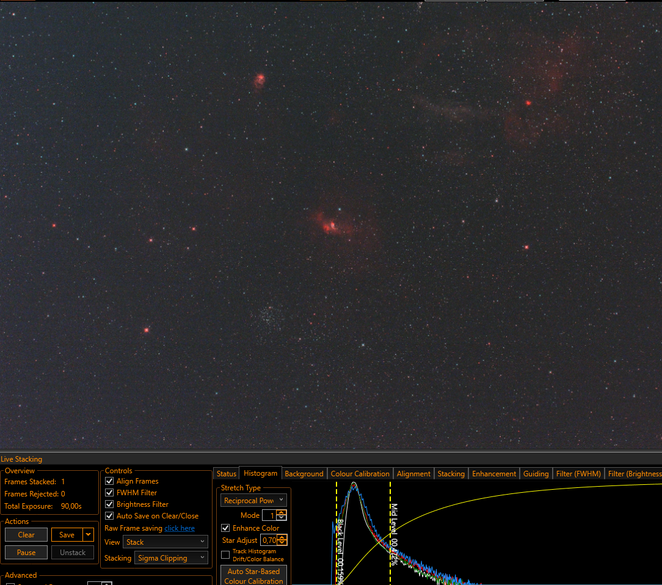Click the Clear button

[26, 534]
